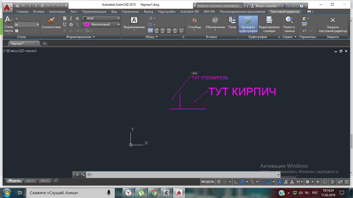
Task: Open workspace switching gear icon
Action: (x=308, y=182)
